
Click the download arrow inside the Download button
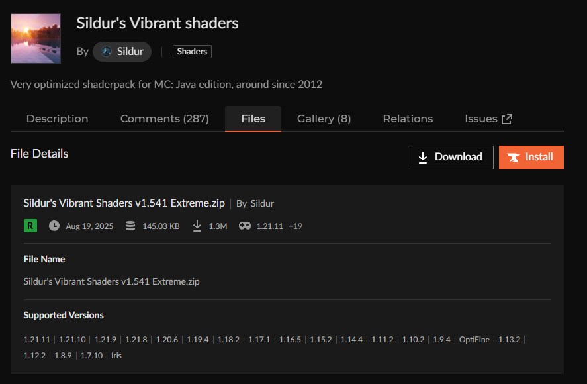pos(422,157)
